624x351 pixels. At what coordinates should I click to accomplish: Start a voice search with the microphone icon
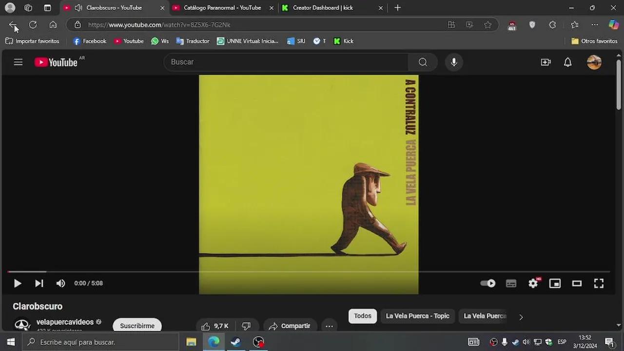point(454,62)
